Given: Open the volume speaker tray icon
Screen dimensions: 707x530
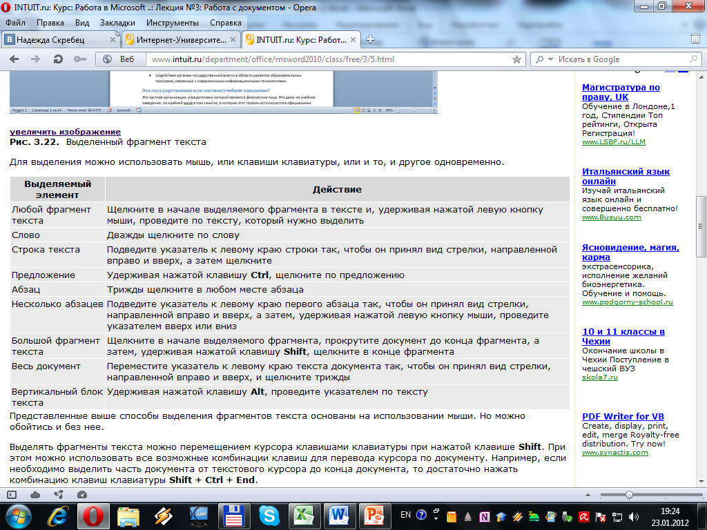Looking at the screenshot, I should click(x=634, y=517).
